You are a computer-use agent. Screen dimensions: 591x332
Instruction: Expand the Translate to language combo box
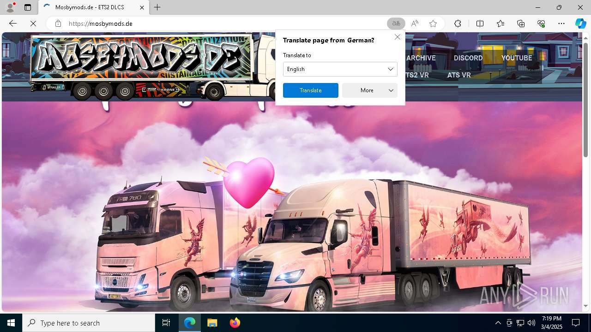click(x=340, y=69)
